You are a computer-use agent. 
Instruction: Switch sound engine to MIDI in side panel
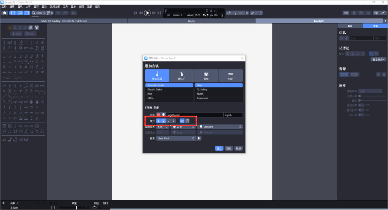tap(354, 74)
